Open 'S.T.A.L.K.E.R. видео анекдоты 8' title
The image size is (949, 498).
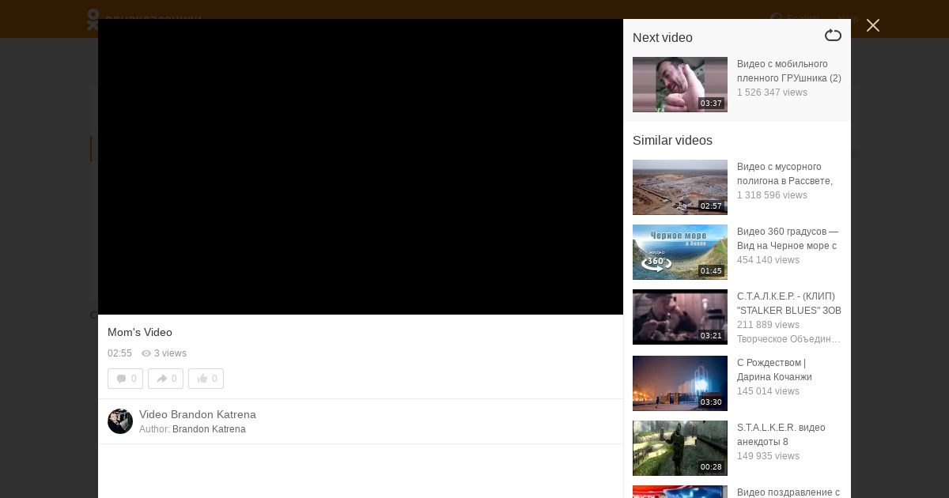pyautogui.click(x=781, y=435)
